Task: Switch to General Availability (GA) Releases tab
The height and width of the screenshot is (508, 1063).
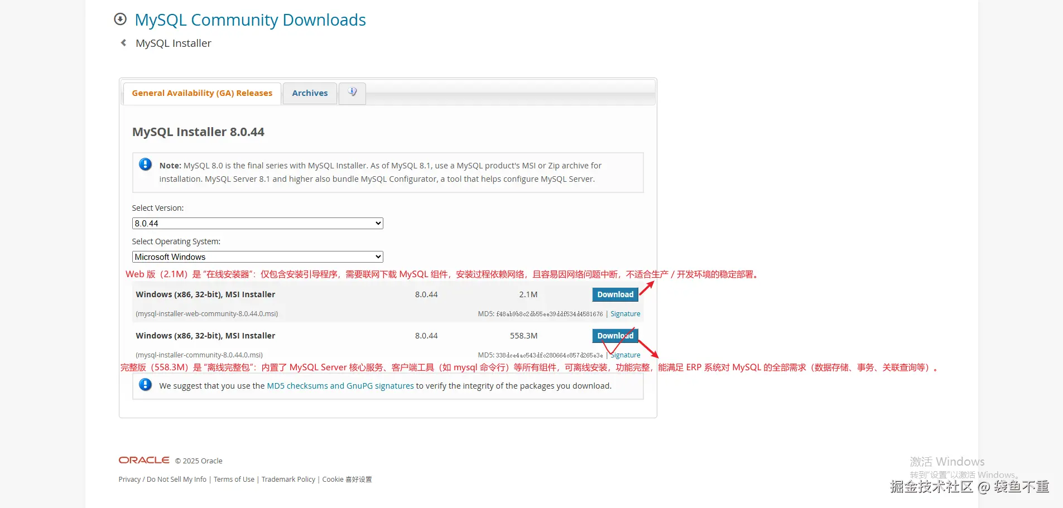Action: click(x=202, y=93)
